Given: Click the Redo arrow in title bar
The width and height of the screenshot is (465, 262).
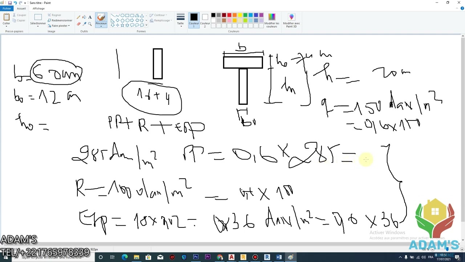Looking at the screenshot, I should (20, 3).
